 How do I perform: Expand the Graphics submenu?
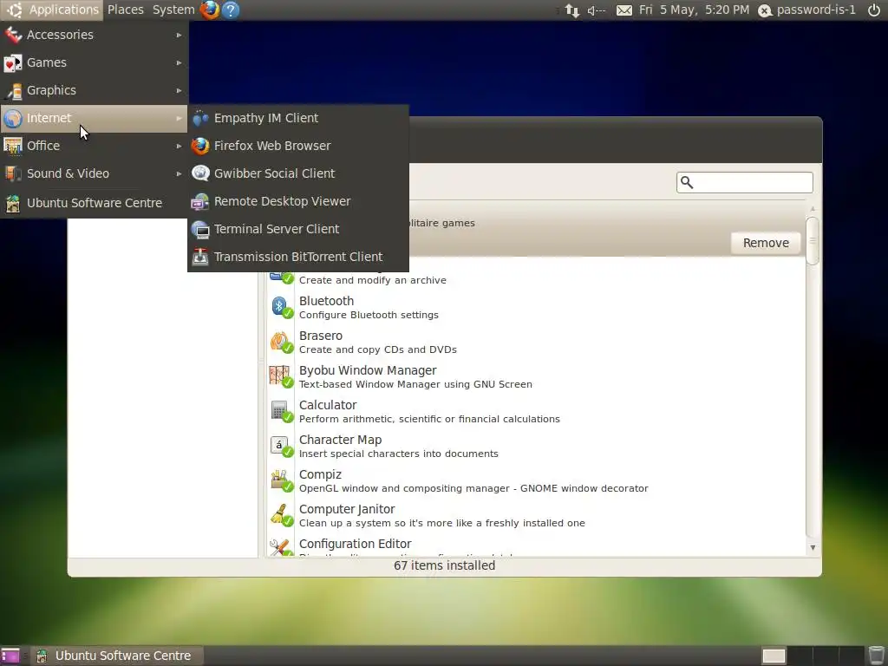point(94,90)
